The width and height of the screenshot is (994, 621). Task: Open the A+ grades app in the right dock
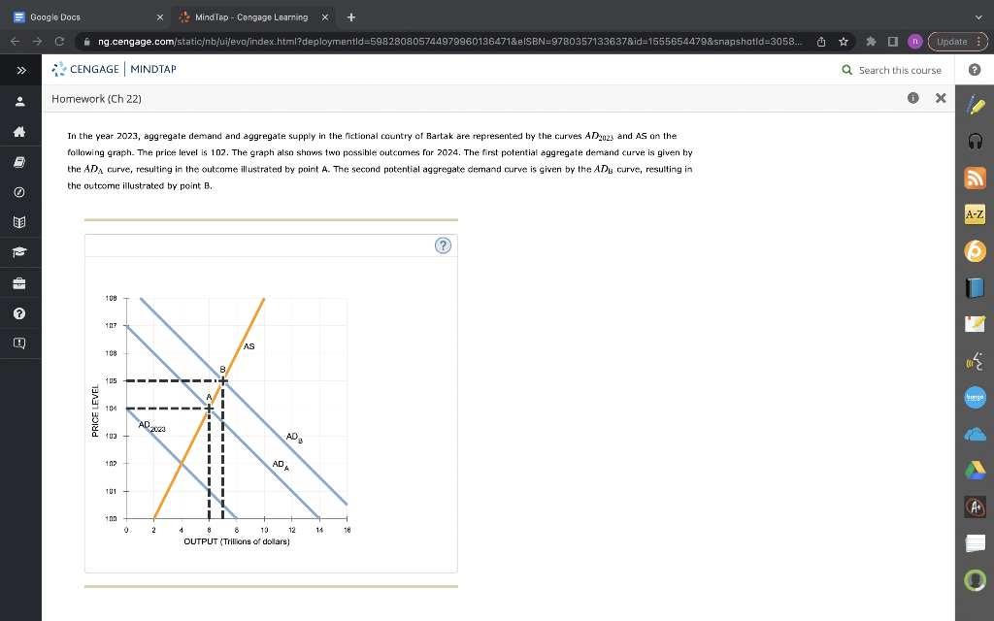coord(975,506)
